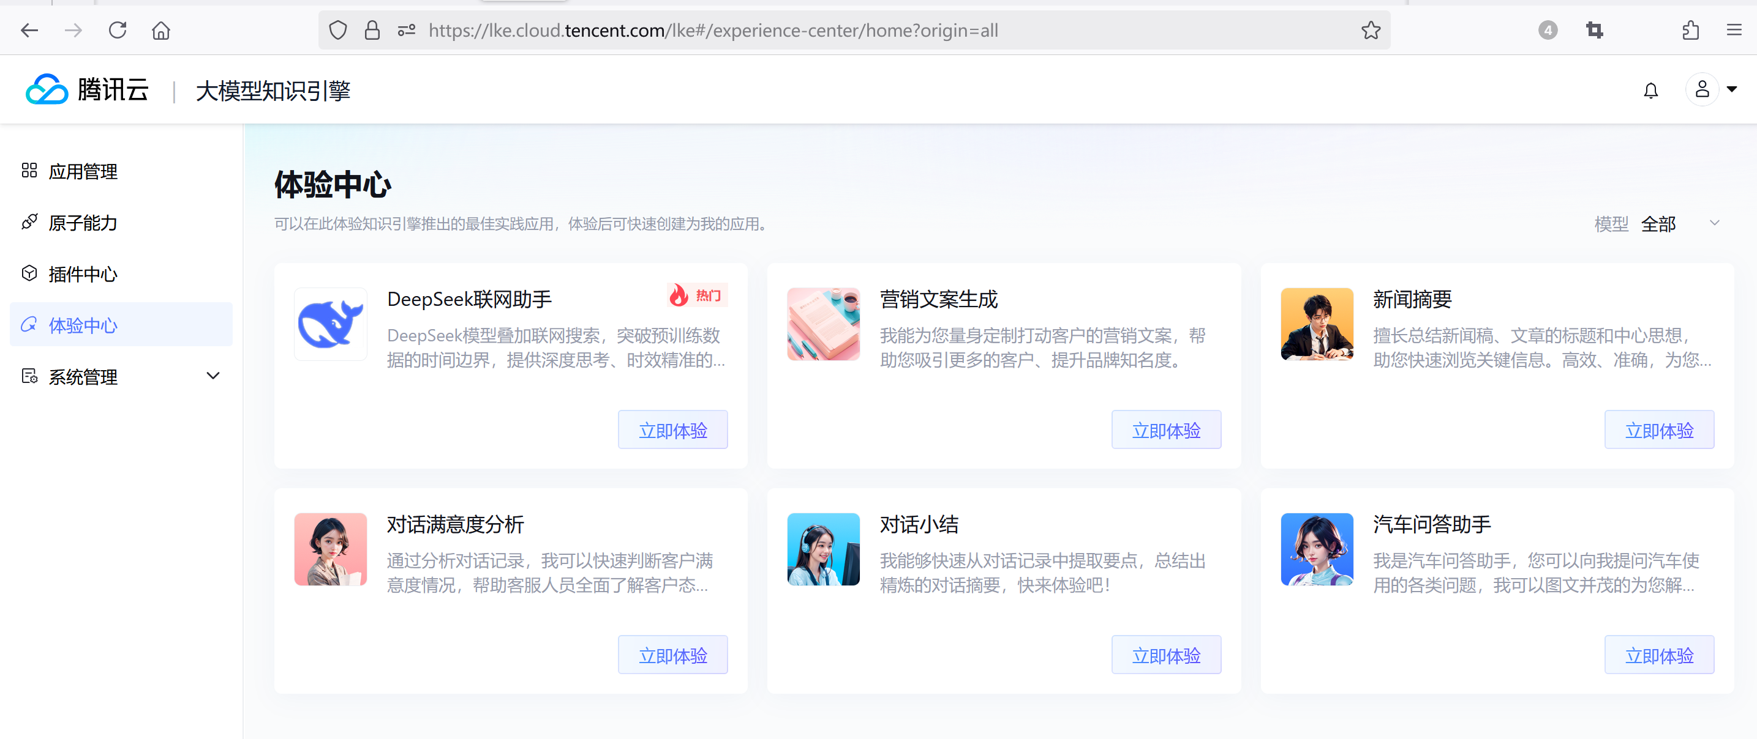This screenshot has width=1757, height=739.
Task: Bookmark this page with star icon
Action: pyautogui.click(x=1371, y=30)
